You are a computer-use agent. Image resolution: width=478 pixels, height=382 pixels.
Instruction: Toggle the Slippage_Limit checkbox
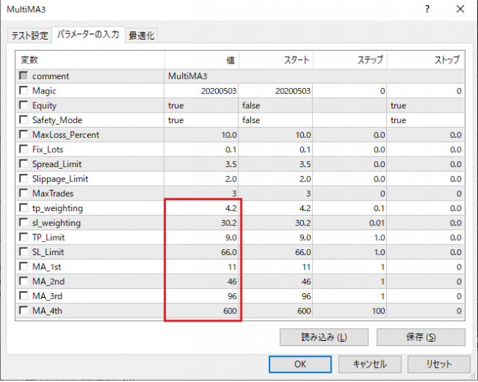[23, 178]
